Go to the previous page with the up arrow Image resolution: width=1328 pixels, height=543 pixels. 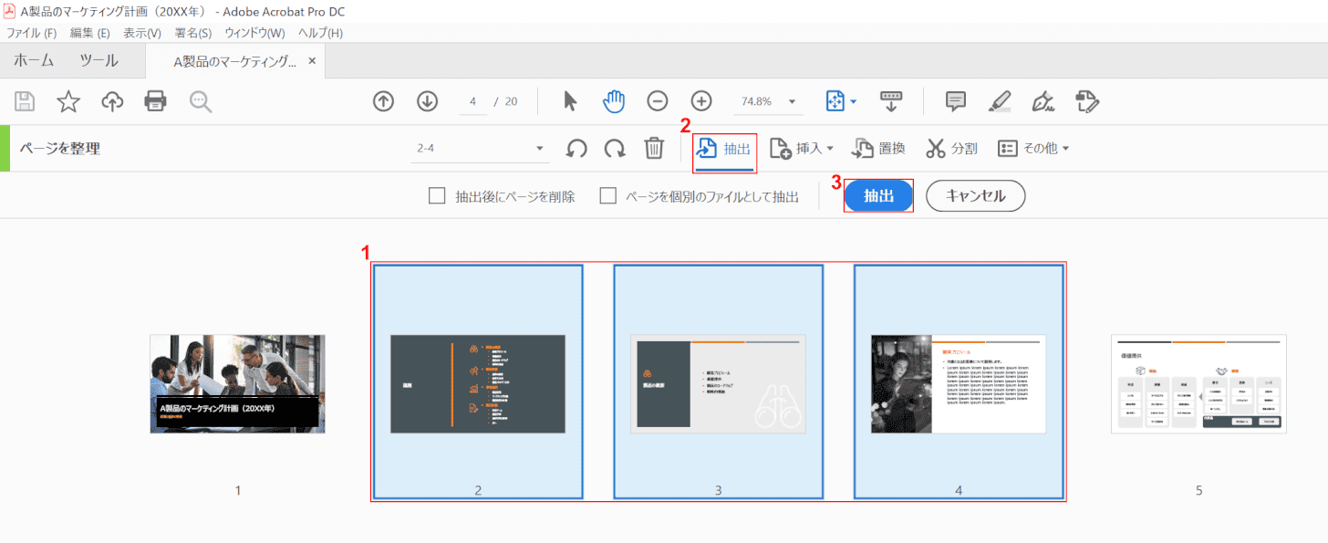pos(384,101)
